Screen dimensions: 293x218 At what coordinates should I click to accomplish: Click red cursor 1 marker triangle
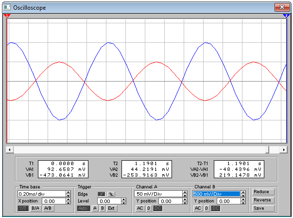pyautogui.click(x=7, y=16)
